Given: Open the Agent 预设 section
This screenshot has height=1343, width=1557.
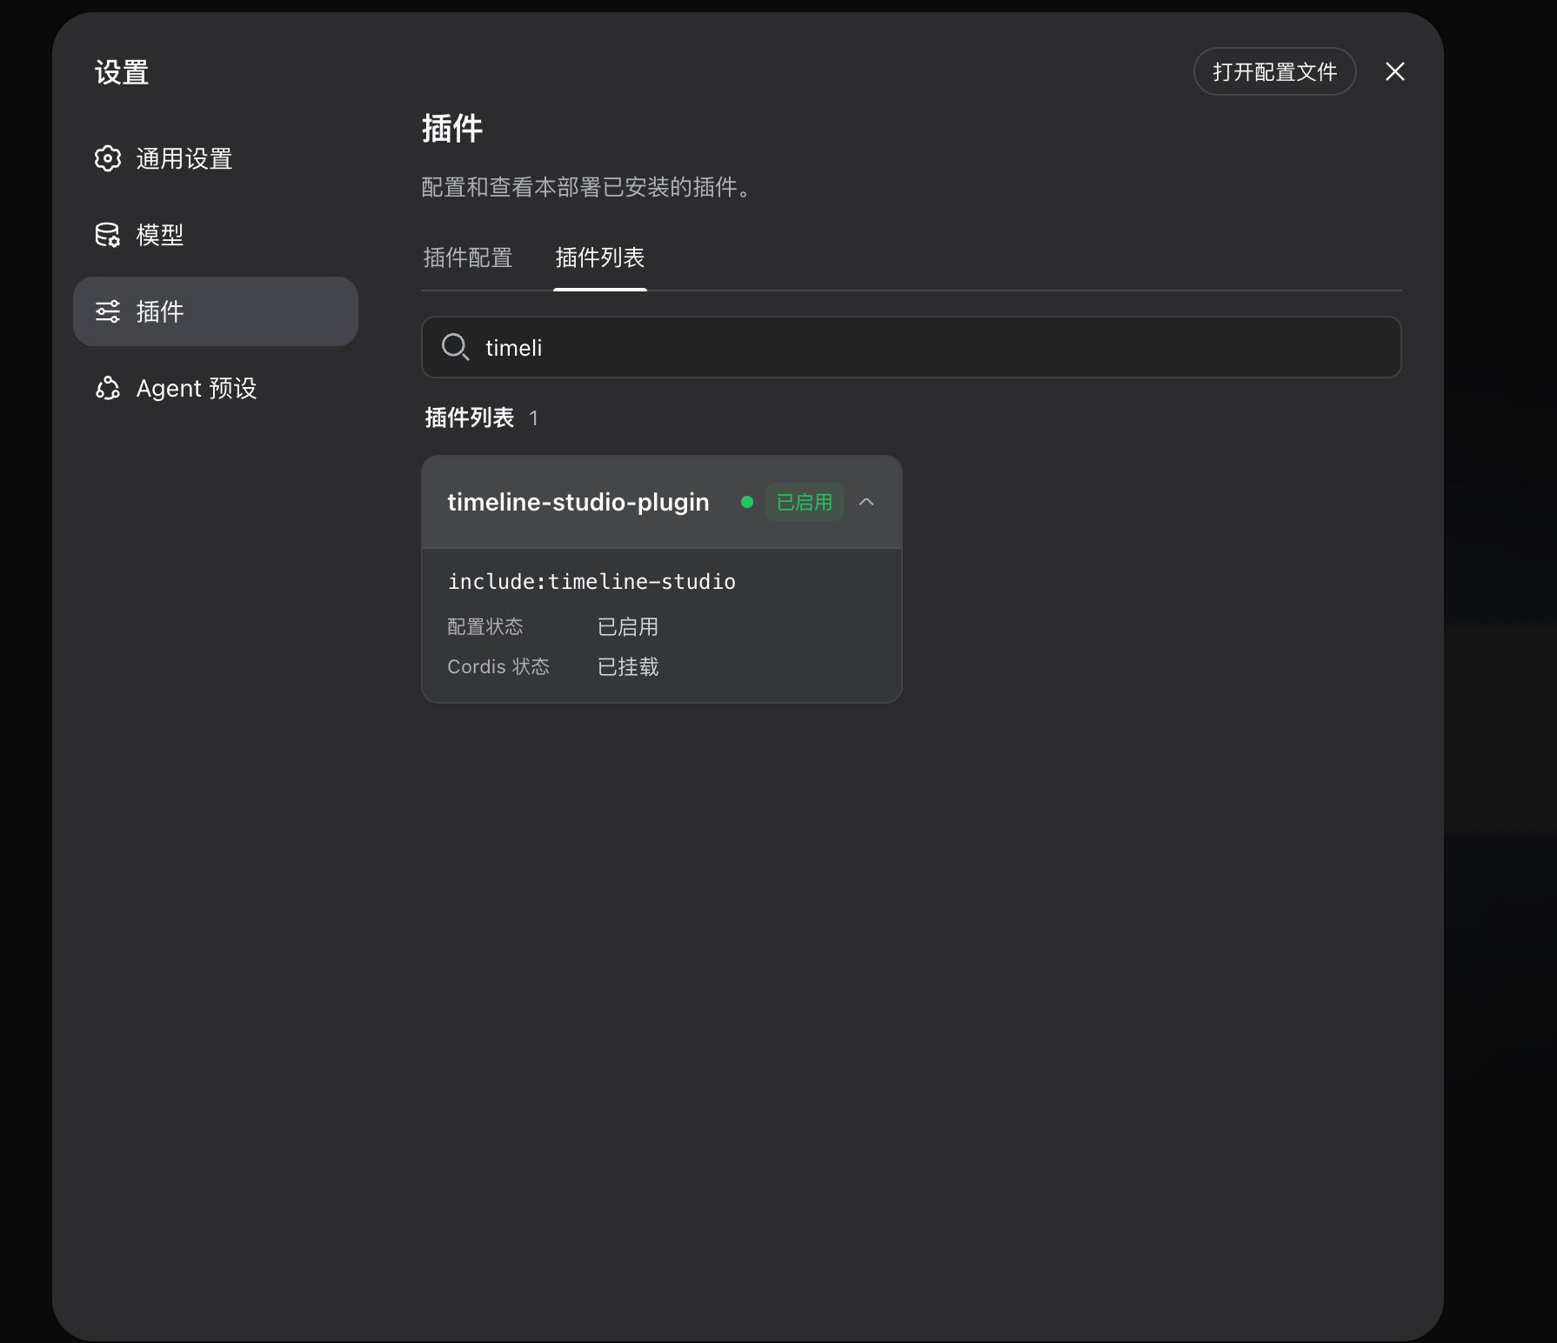Looking at the screenshot, I should 216,388.
